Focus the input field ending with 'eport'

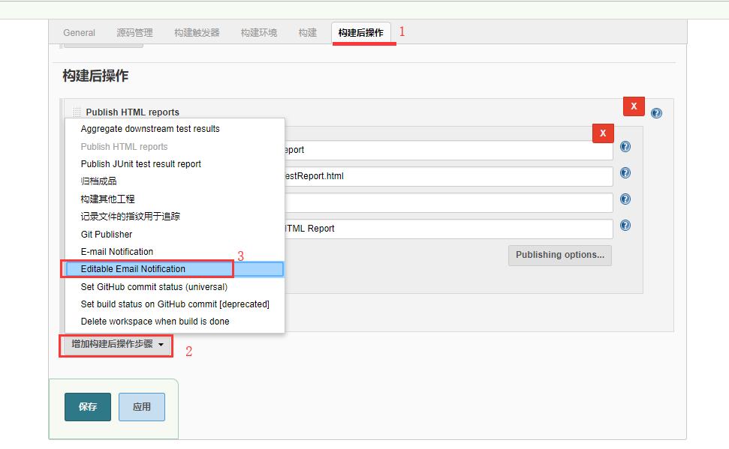448,150
